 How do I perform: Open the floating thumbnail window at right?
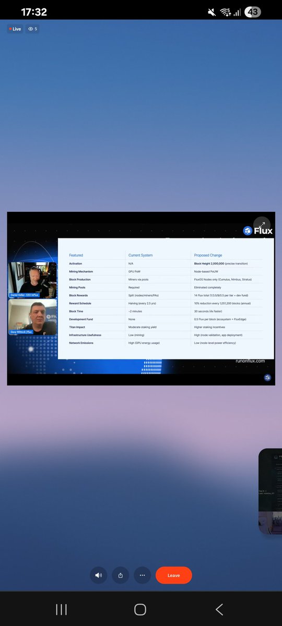[271, 491]
